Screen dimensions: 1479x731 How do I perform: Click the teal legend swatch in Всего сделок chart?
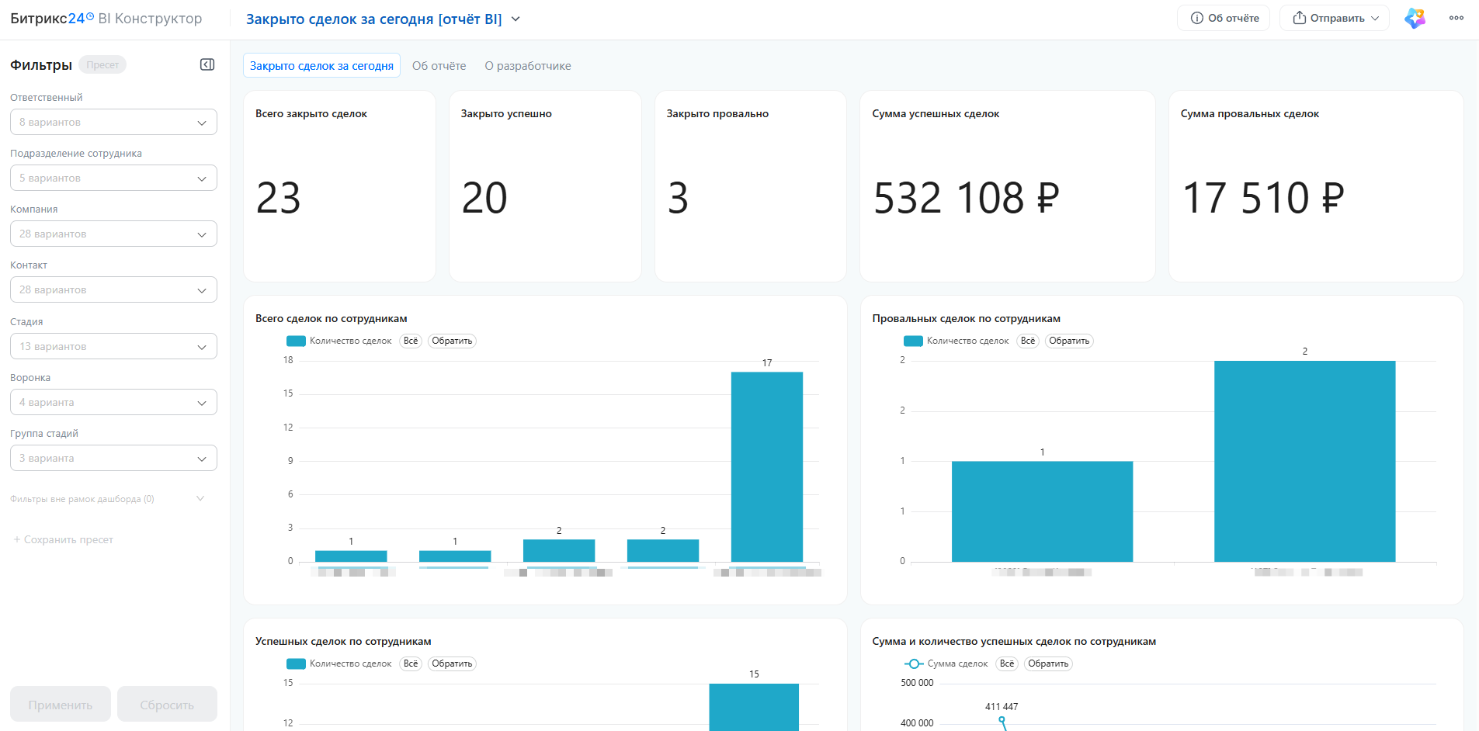(296, 341)
